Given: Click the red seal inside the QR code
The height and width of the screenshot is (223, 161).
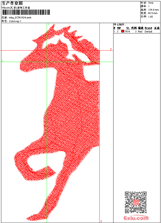Looking at the screenshot, I should pyautogui.click(x=136, y=203).
